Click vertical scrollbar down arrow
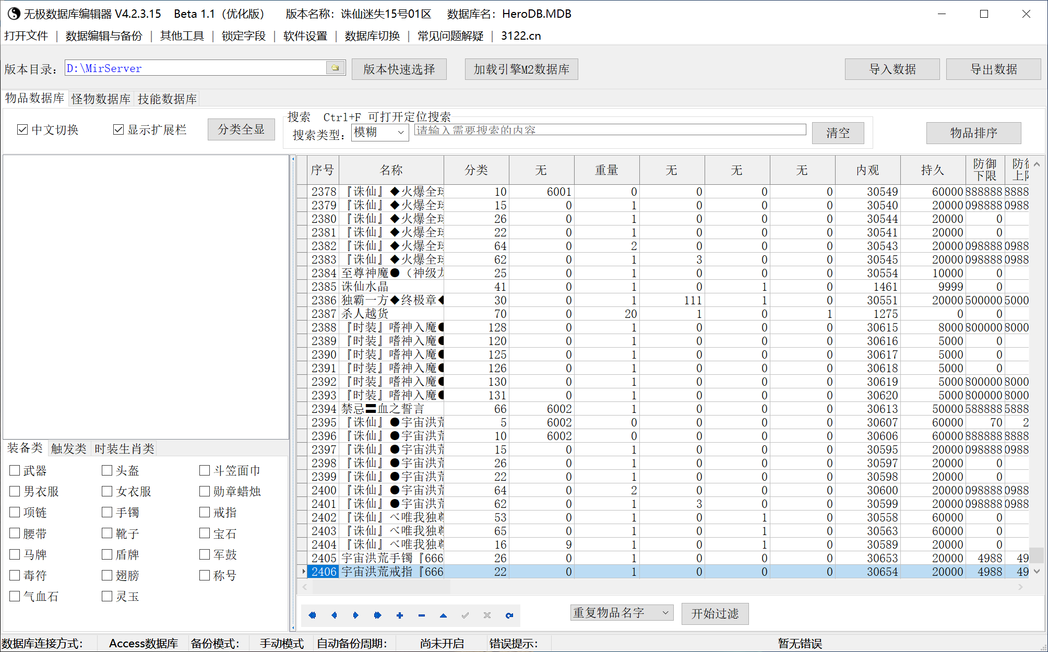 tap(1037, 572)
